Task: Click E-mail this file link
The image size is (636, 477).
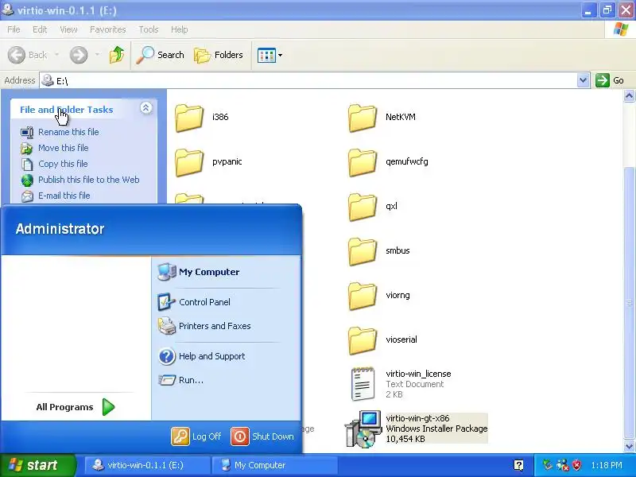Action: [64, 195]
